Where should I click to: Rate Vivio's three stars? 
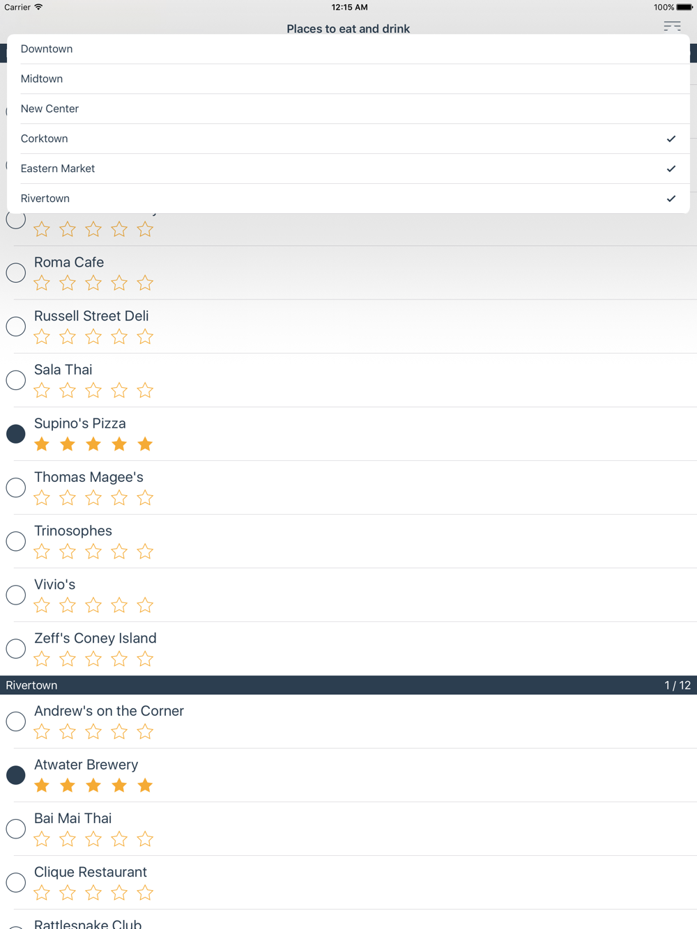[93, 604]
